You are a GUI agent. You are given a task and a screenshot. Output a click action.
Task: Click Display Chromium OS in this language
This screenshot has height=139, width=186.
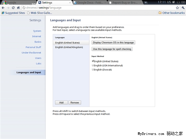point(113,43)
